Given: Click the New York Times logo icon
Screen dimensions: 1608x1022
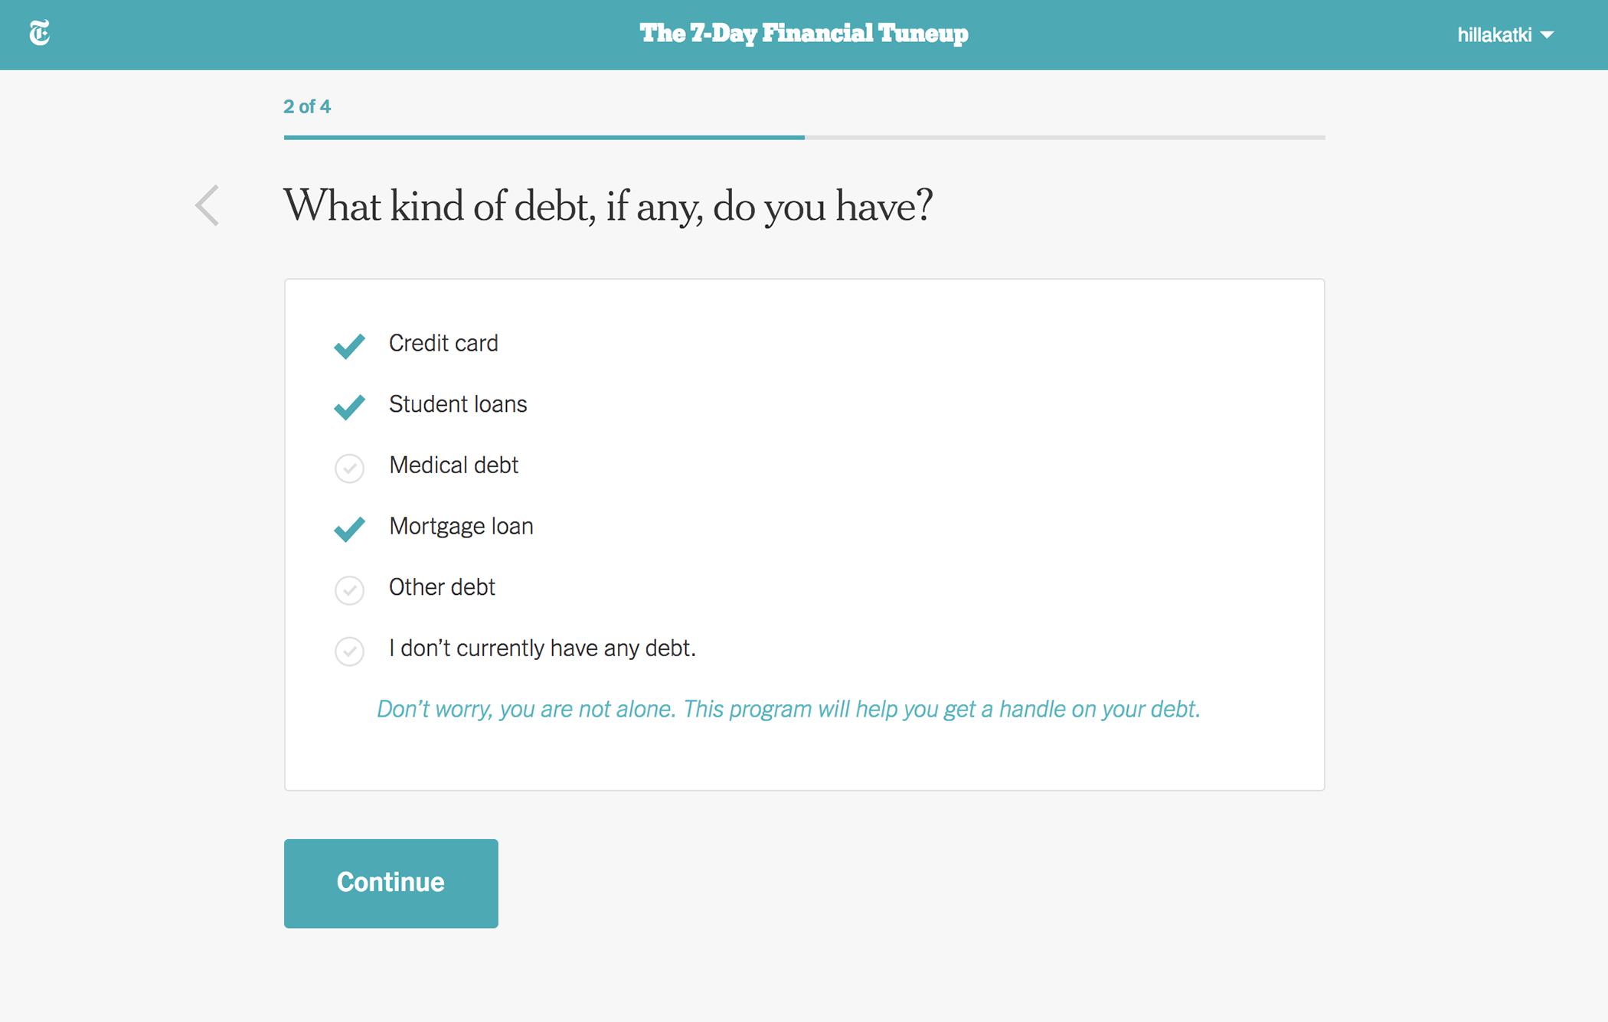Looking at the screenshot, I should click(40, 33).
